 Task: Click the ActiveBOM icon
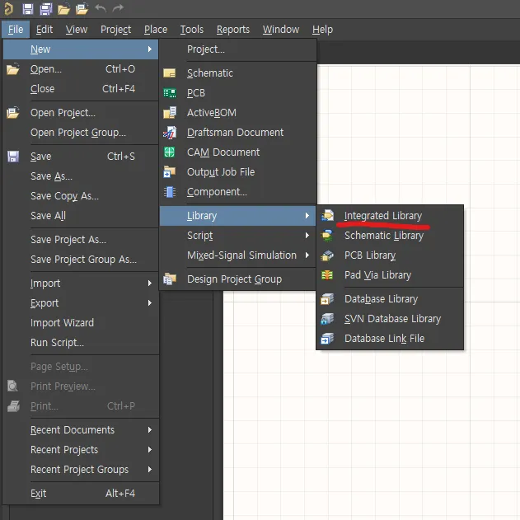tap(170, 113)
